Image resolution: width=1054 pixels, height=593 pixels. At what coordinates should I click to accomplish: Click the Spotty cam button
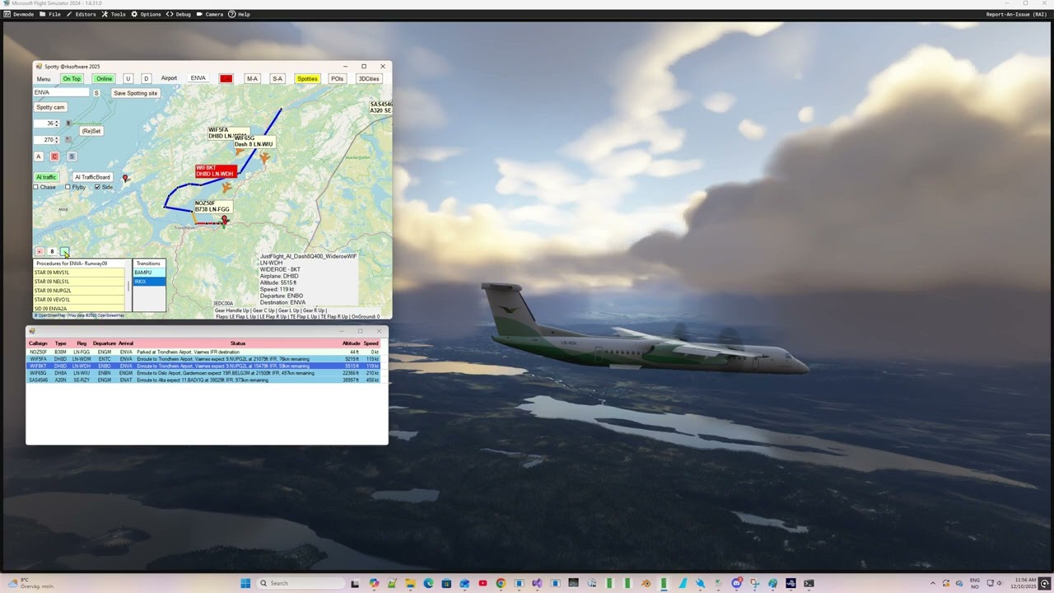click(50, 107)
